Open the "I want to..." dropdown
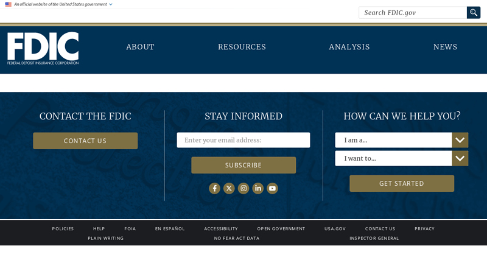 [402, 158]
